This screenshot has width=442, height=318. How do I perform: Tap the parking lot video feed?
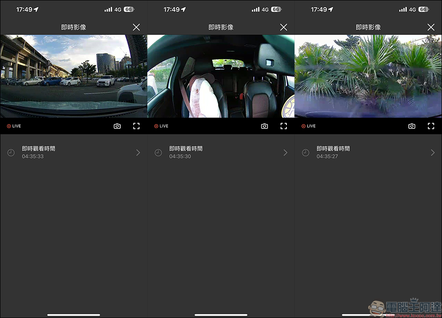(x=73, y=76)
